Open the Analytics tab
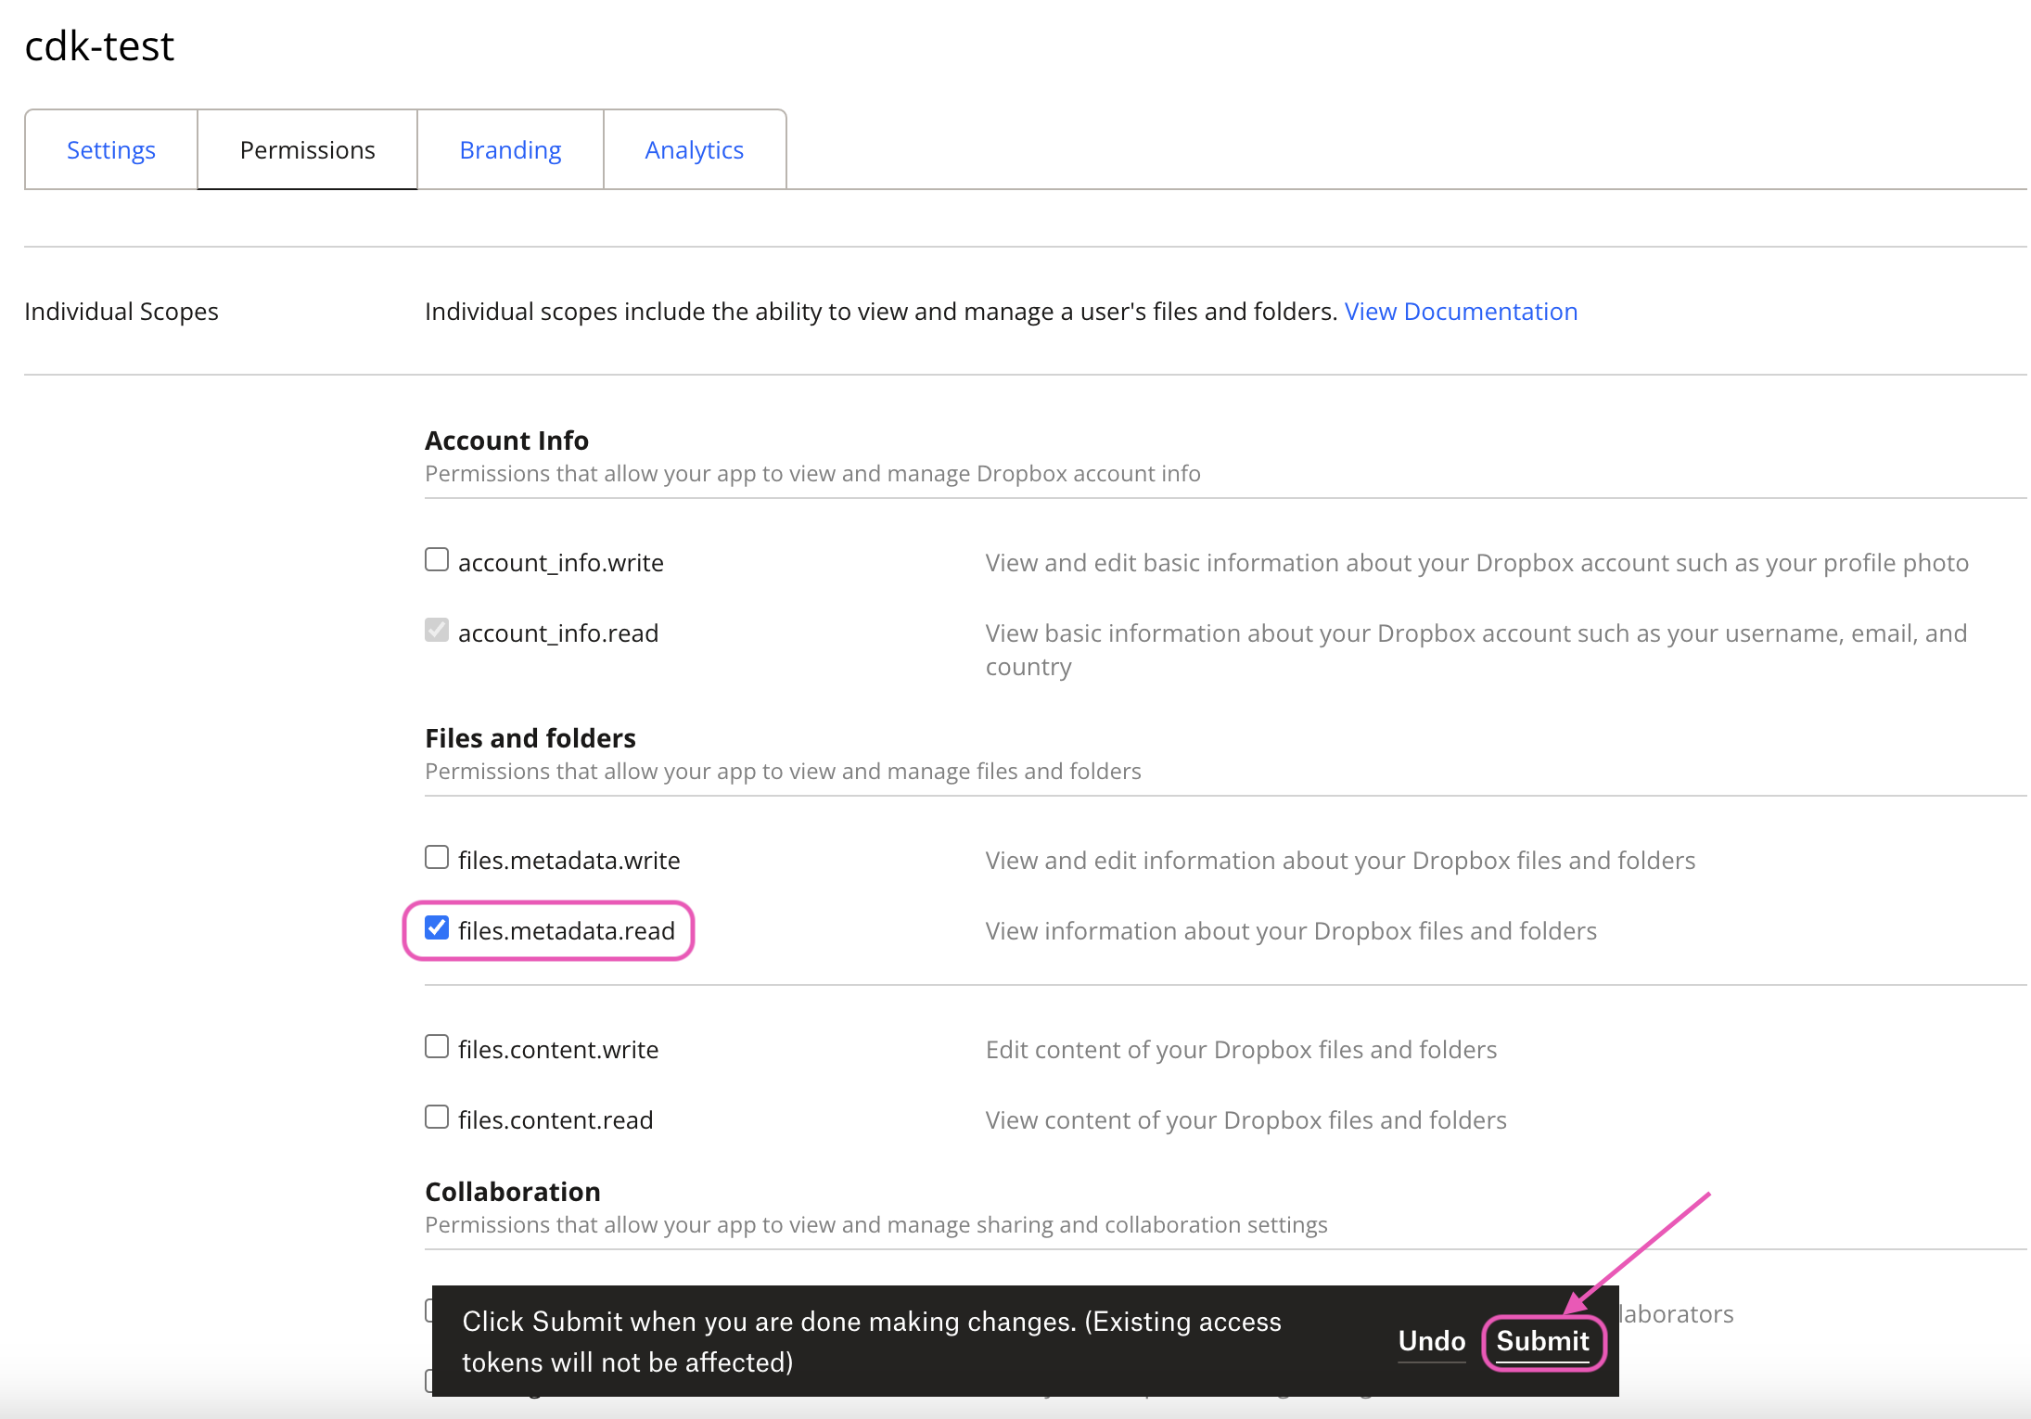The image size is (2031, 1419). tap(694, 149)
